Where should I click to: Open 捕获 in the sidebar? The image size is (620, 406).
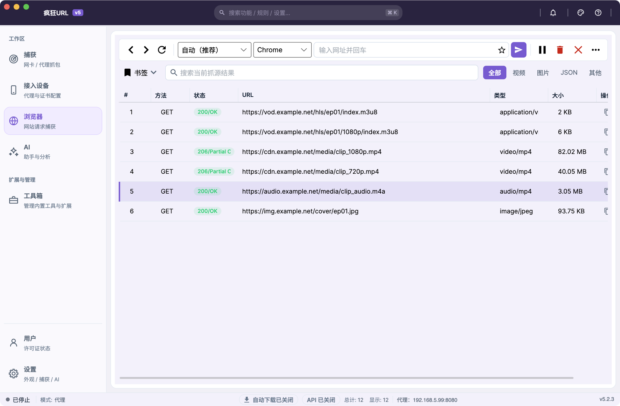click(x=53, y=59)
